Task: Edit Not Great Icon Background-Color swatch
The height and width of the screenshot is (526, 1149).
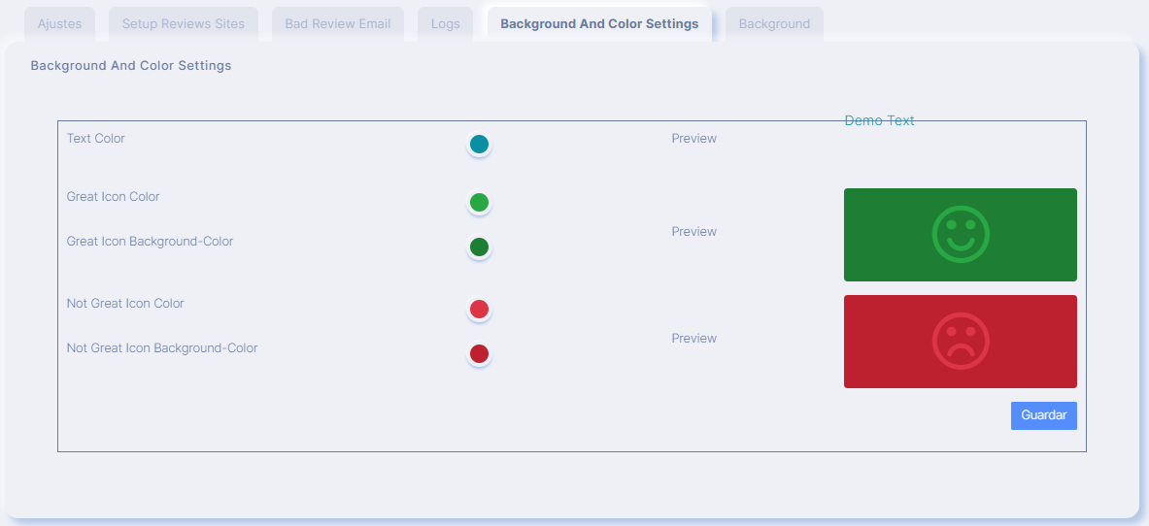Action: click(x=479, y=354)
